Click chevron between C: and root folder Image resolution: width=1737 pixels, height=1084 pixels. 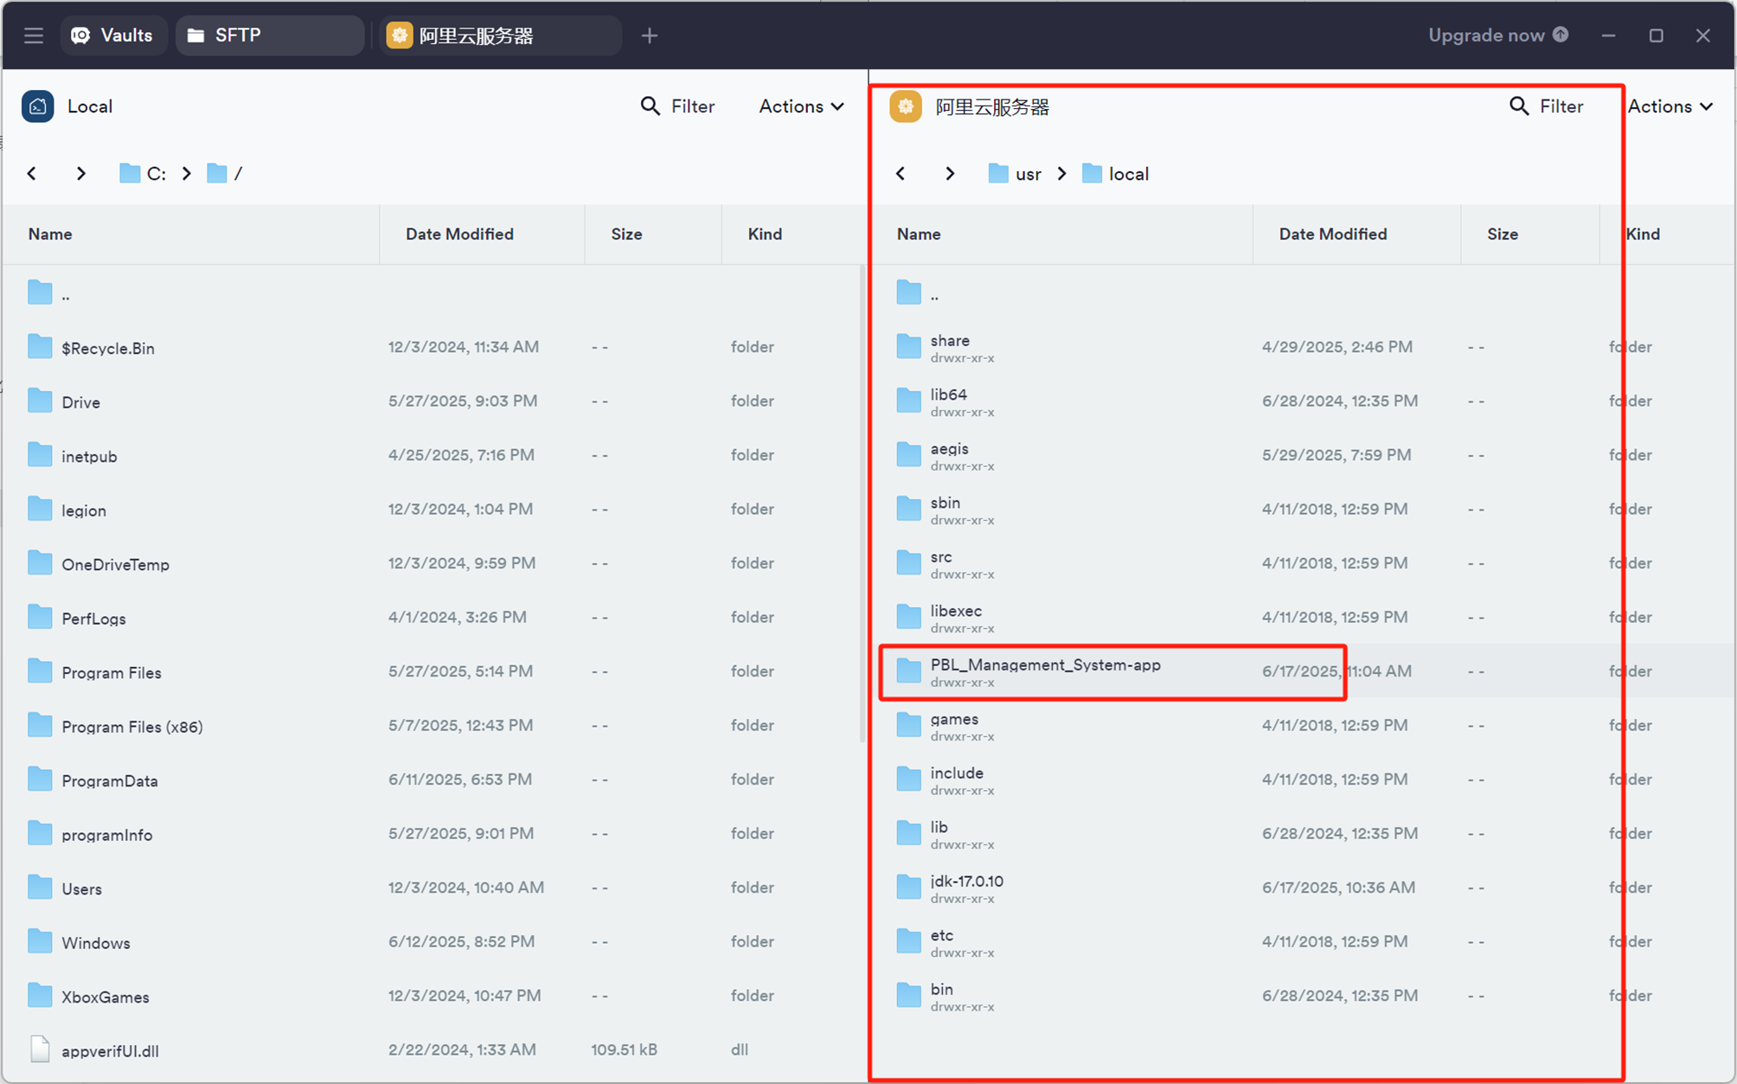click(x=187, y=174)
